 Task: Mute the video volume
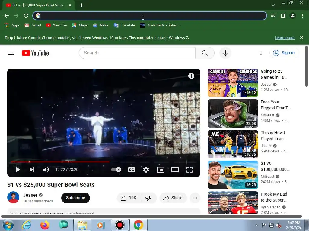46,170
